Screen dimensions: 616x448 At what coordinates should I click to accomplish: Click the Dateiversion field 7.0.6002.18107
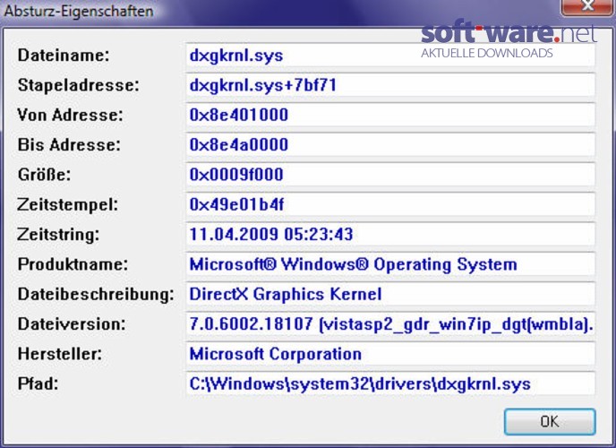click(390, 323)
